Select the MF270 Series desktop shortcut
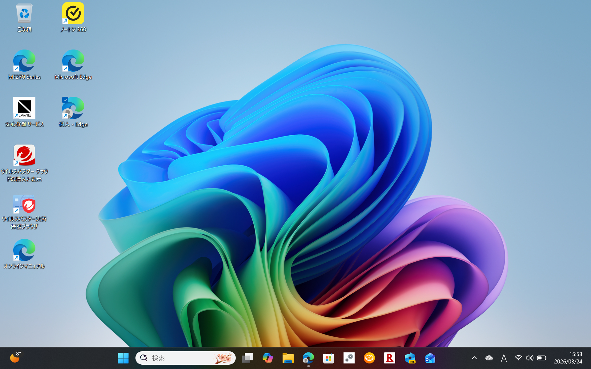The height and width of the screenshot is (369, 591). (x=24, y=65)
